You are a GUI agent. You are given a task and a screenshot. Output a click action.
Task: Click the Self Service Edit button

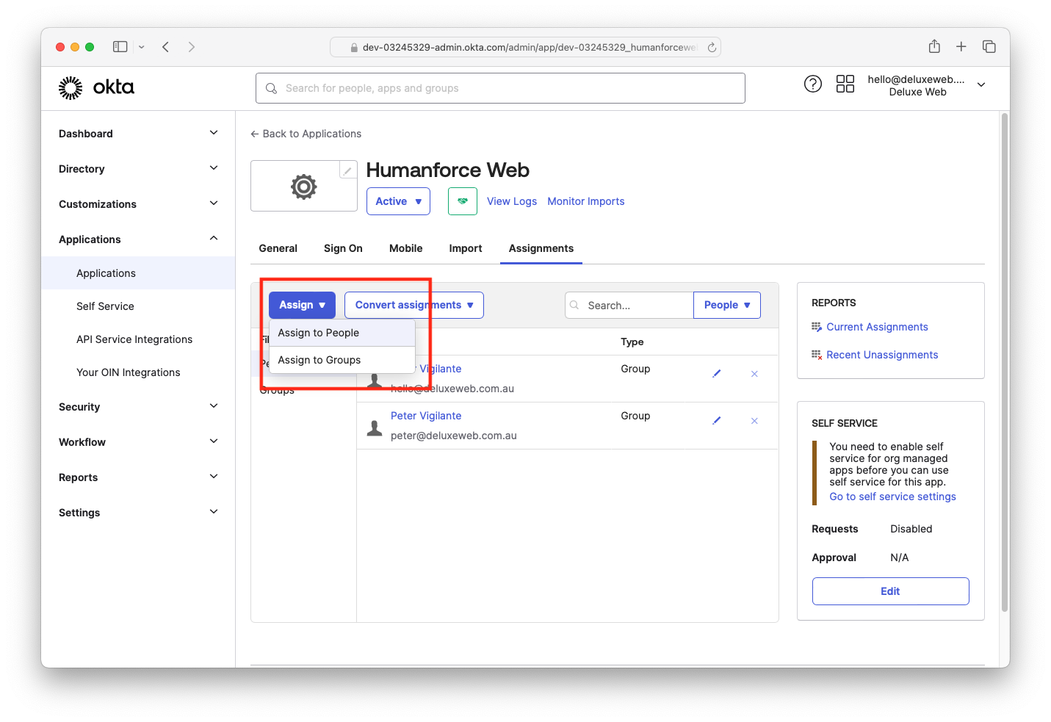click(890, 591)
